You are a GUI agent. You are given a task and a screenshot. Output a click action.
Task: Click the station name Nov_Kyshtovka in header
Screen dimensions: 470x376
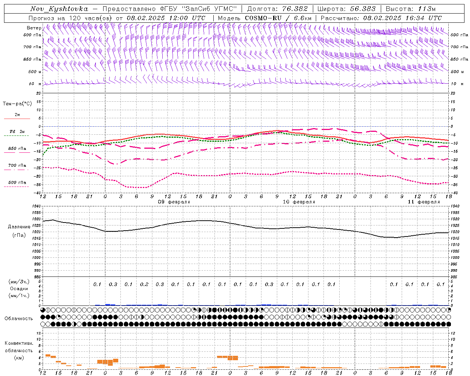pos(59,9)
